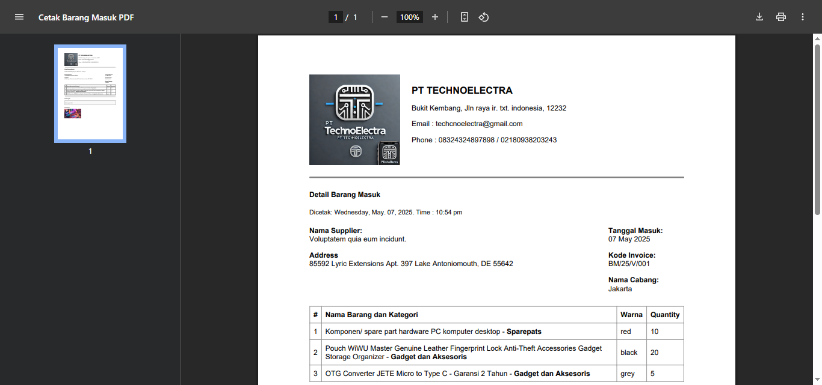The image size is (822, 385).
Task: Click the invoice code BM/25/V/001
Action: click(x=629, y=264)
